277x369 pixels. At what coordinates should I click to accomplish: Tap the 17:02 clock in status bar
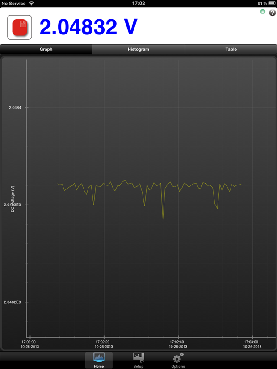coord(138,3)
